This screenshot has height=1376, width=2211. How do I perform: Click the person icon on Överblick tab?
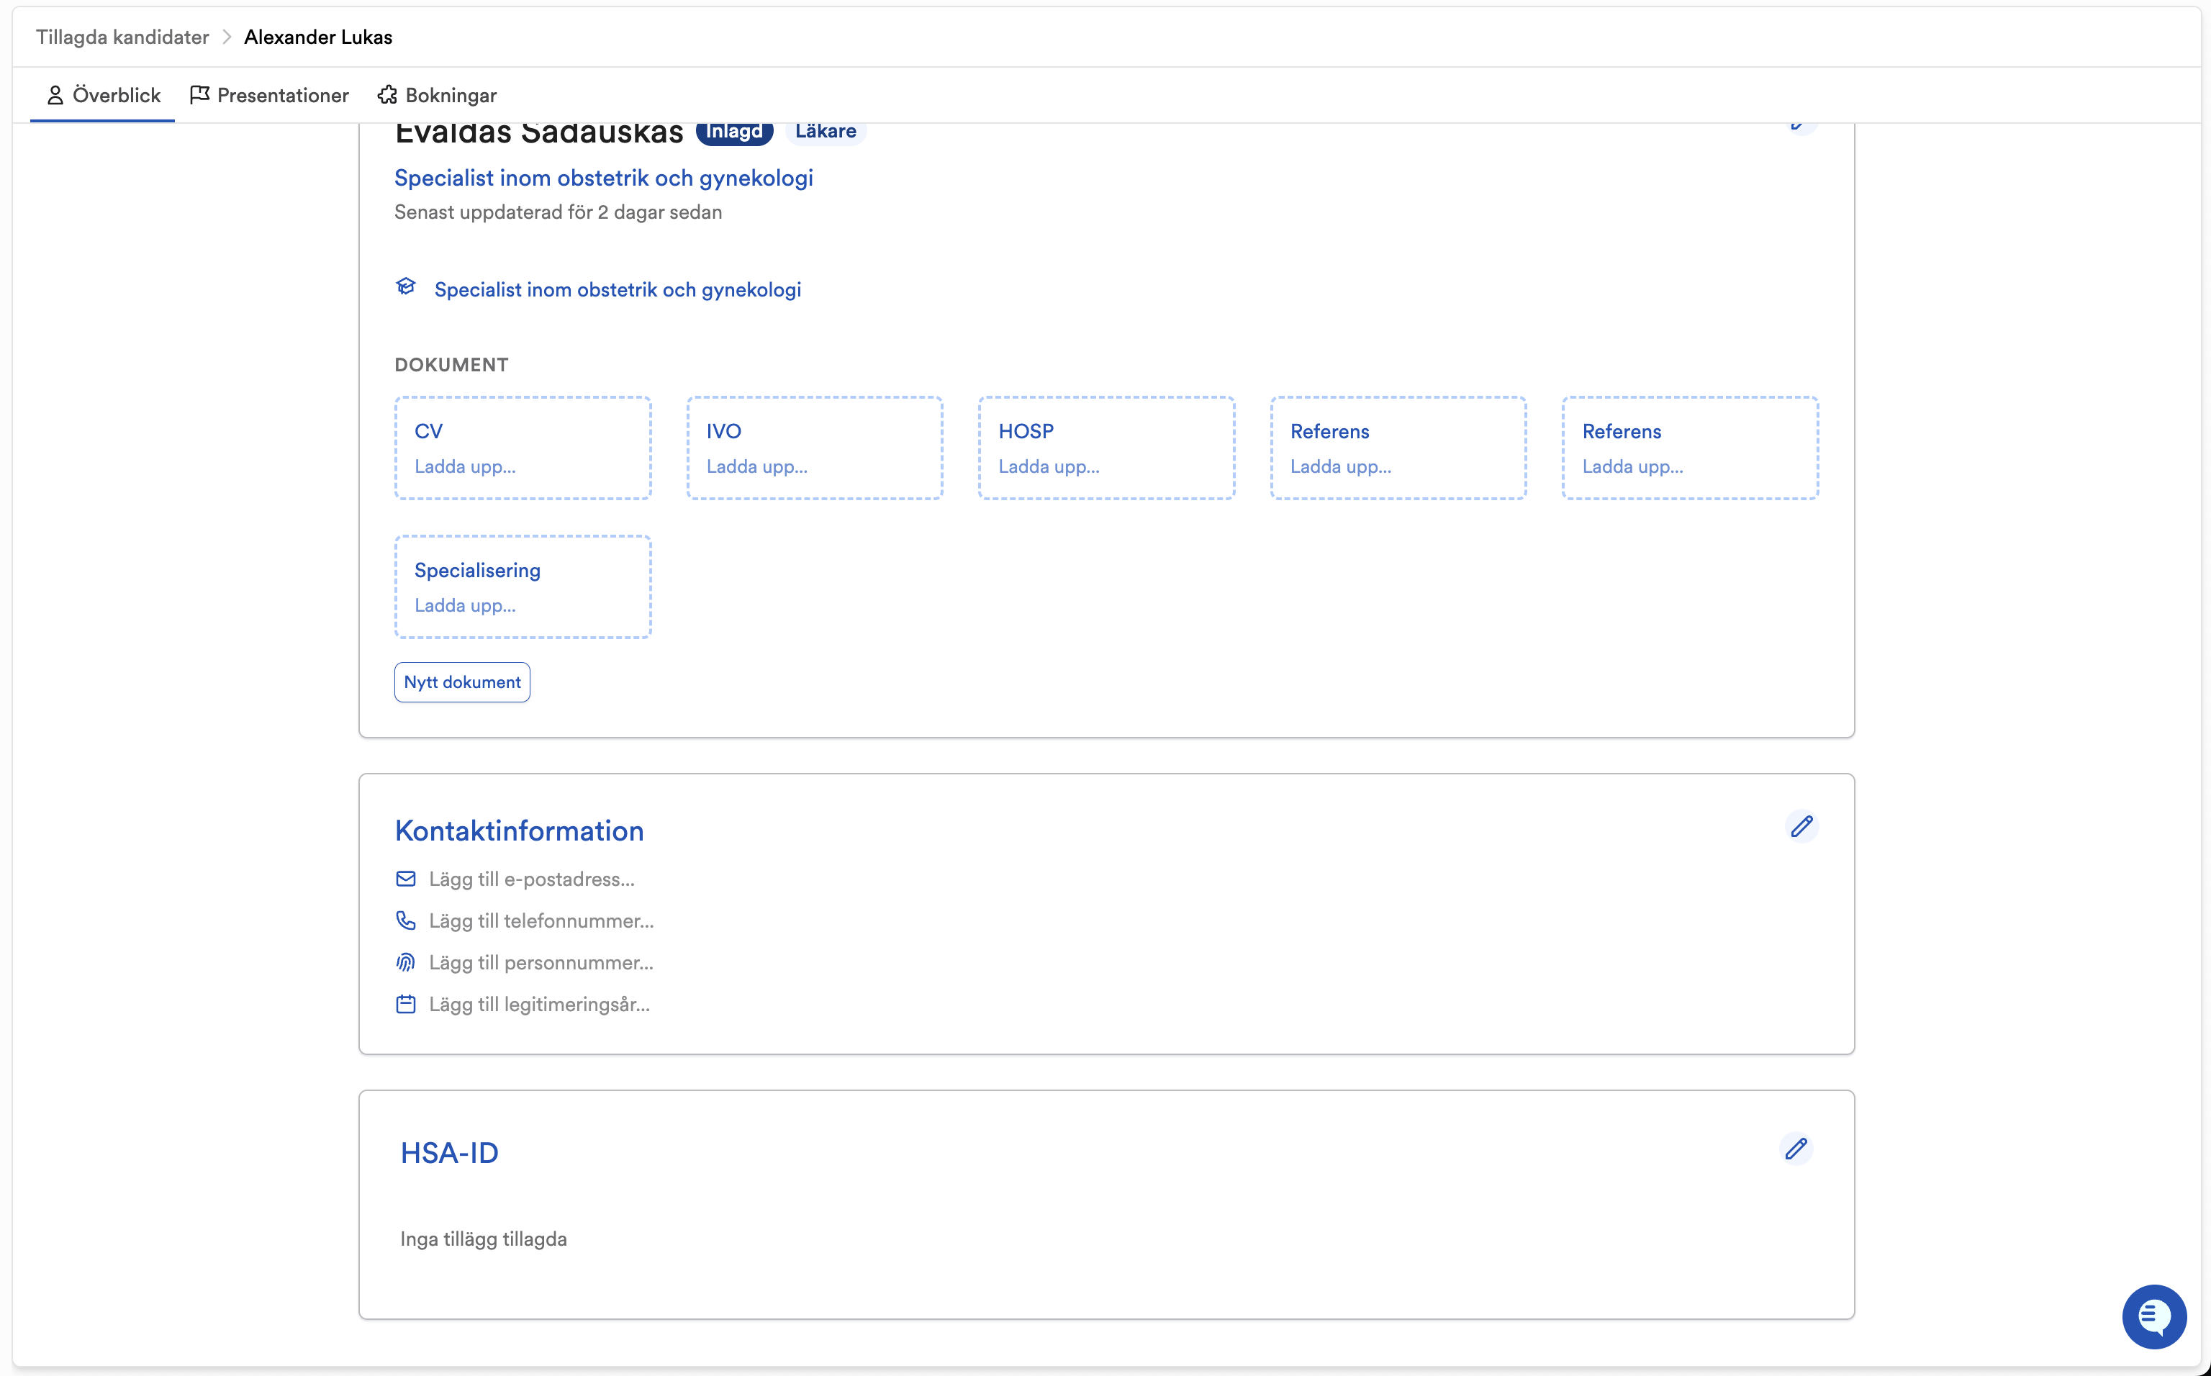(x=55, y=95)
